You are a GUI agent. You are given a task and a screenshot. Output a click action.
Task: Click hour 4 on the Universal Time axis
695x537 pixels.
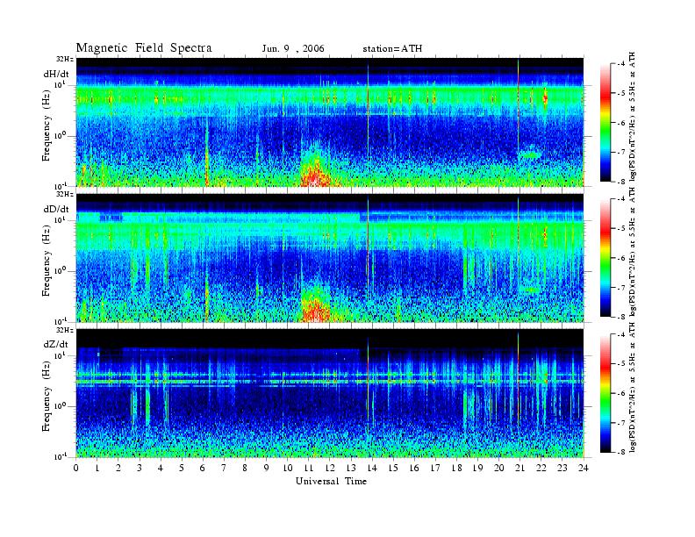[161, 468]
